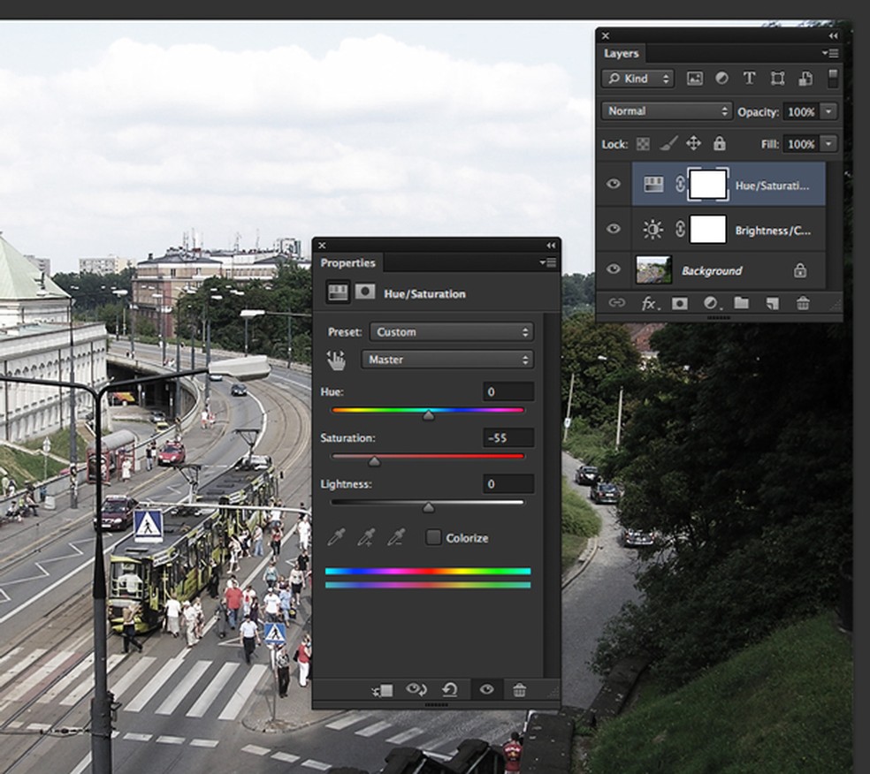This screenshot has height=774, width=870.
Task: Select the on-image targeted adjustment hand tool
Action: tap(337, 360)
